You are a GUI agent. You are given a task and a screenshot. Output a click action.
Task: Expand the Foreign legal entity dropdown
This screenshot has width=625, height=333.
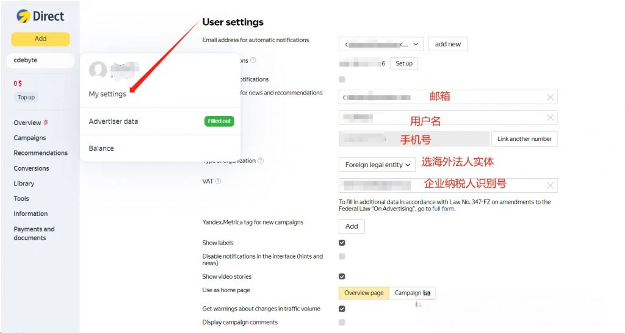377,165
